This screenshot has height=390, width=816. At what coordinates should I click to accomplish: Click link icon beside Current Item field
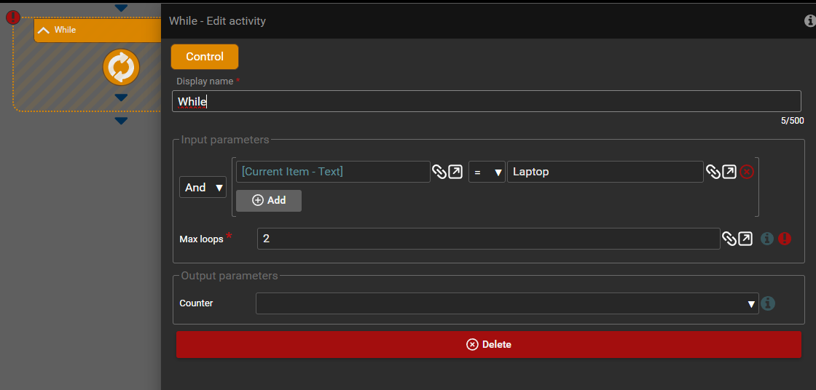(x=439, y=172)
